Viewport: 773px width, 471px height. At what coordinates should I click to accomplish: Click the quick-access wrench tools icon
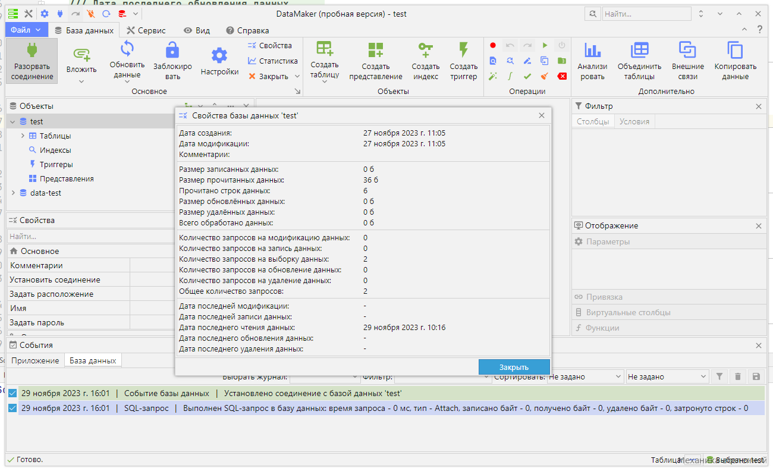[x=28, y=13]
